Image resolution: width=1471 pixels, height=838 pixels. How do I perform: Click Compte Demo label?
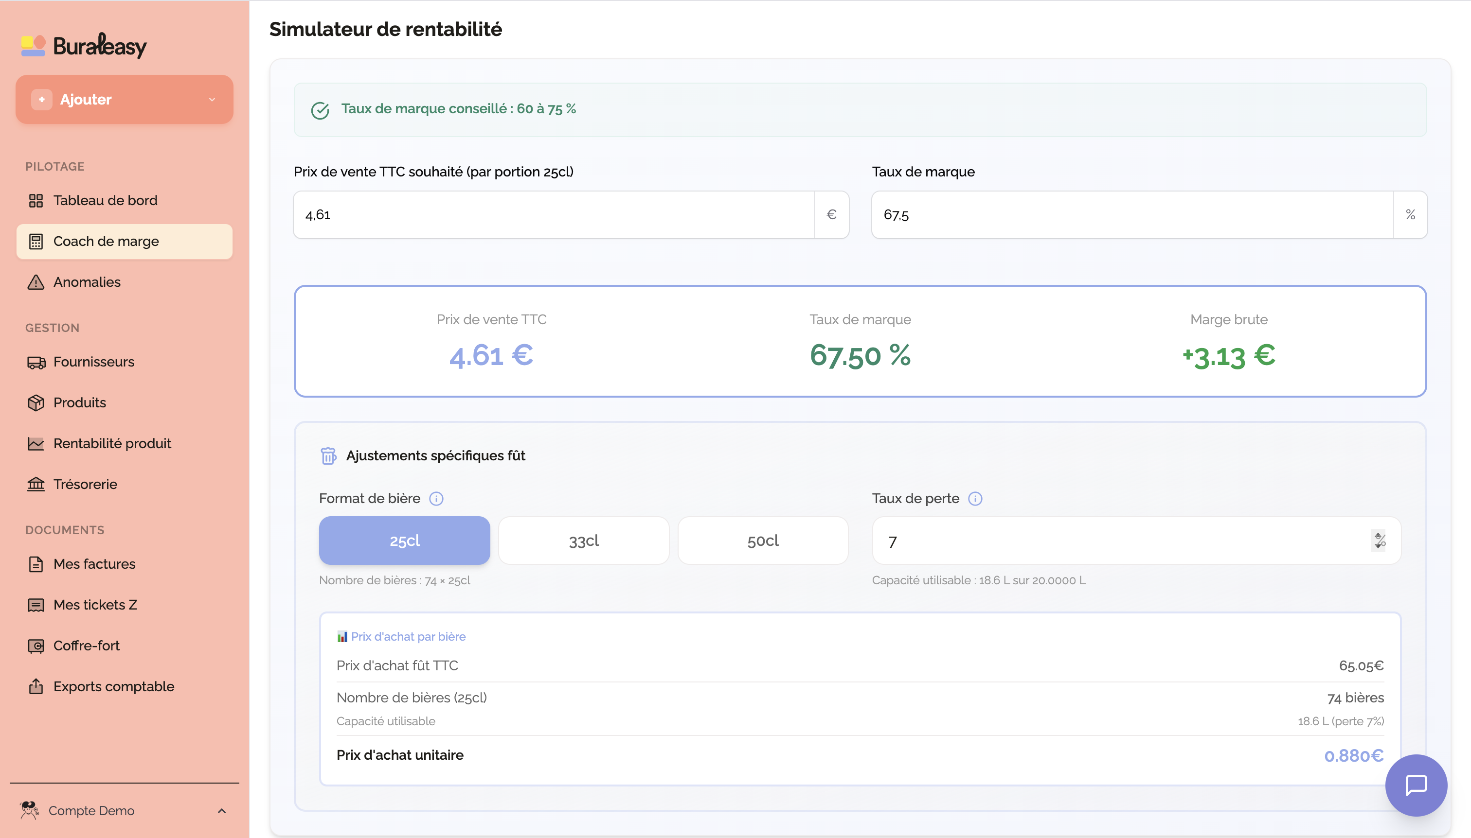click(x=91, y=811)
